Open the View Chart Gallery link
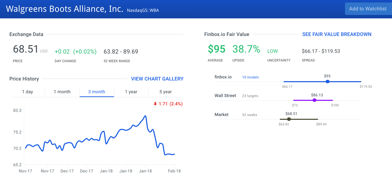Viewport: 392px width, 182px height. [157, 79]
